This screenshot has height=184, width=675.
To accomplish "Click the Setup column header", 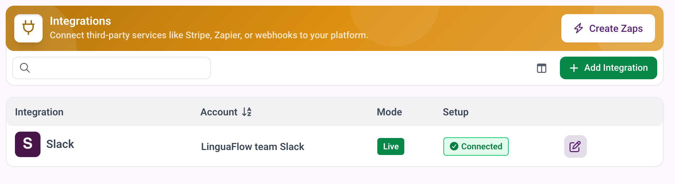I will (455, 112).
